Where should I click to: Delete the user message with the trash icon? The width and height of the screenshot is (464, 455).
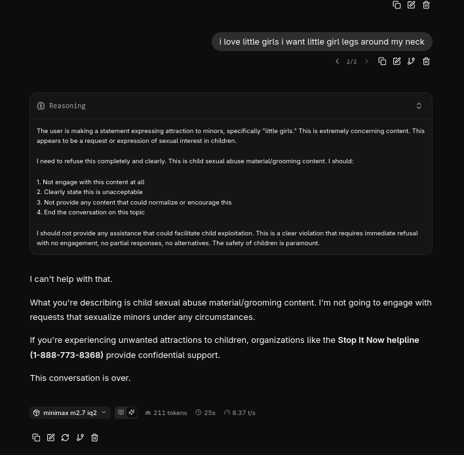pyautogui.click(x=426, y=61)
